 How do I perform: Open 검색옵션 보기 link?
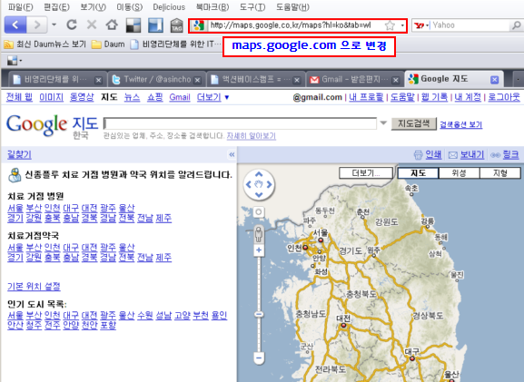coord(460,124)
